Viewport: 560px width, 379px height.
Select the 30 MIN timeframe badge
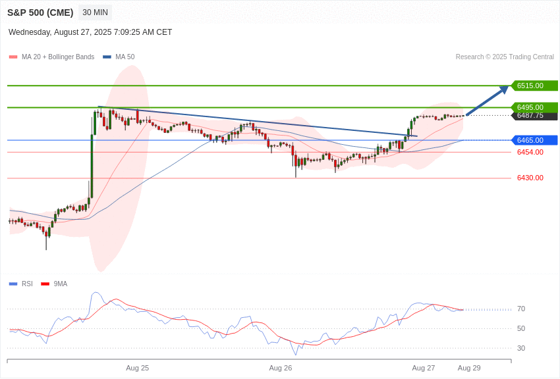pyautogui.click(x=95, y=13)
